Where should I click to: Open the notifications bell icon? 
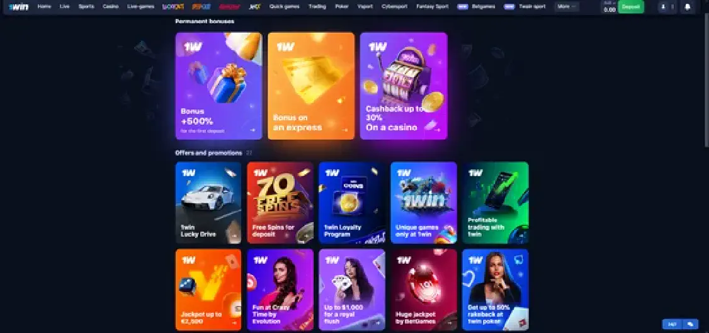click(x=687, y=7)
